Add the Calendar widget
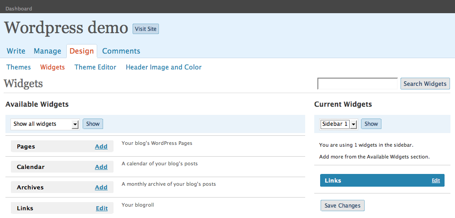Image resolution: width=455 pixels, height=218 pixels. pos(101,167)
